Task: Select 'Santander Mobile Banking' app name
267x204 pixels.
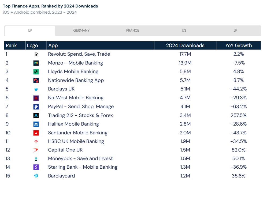Action: [78, 133]
